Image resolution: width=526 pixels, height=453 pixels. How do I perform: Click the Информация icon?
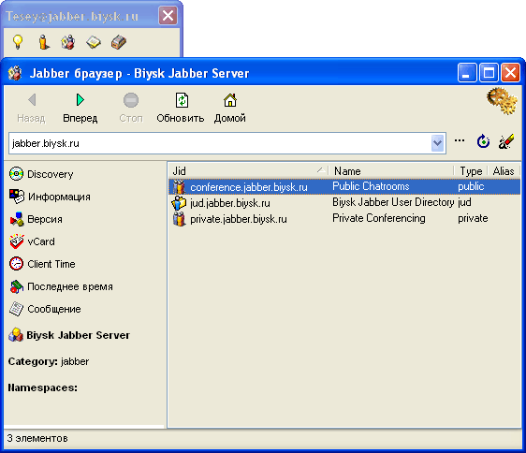17,197
